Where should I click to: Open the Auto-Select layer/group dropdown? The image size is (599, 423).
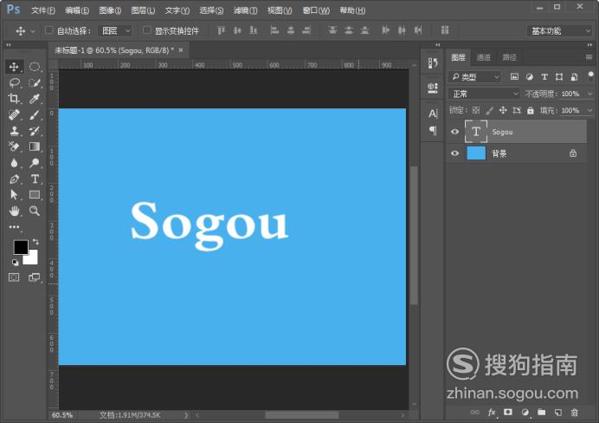pyautogui.click(x=115, y=30)
